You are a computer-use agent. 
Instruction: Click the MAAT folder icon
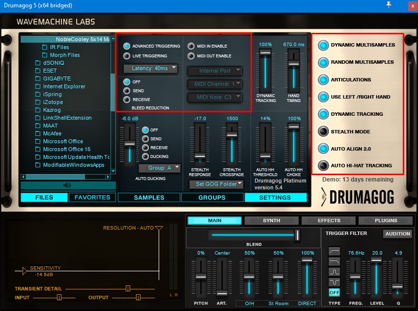(x=38, y=126)
